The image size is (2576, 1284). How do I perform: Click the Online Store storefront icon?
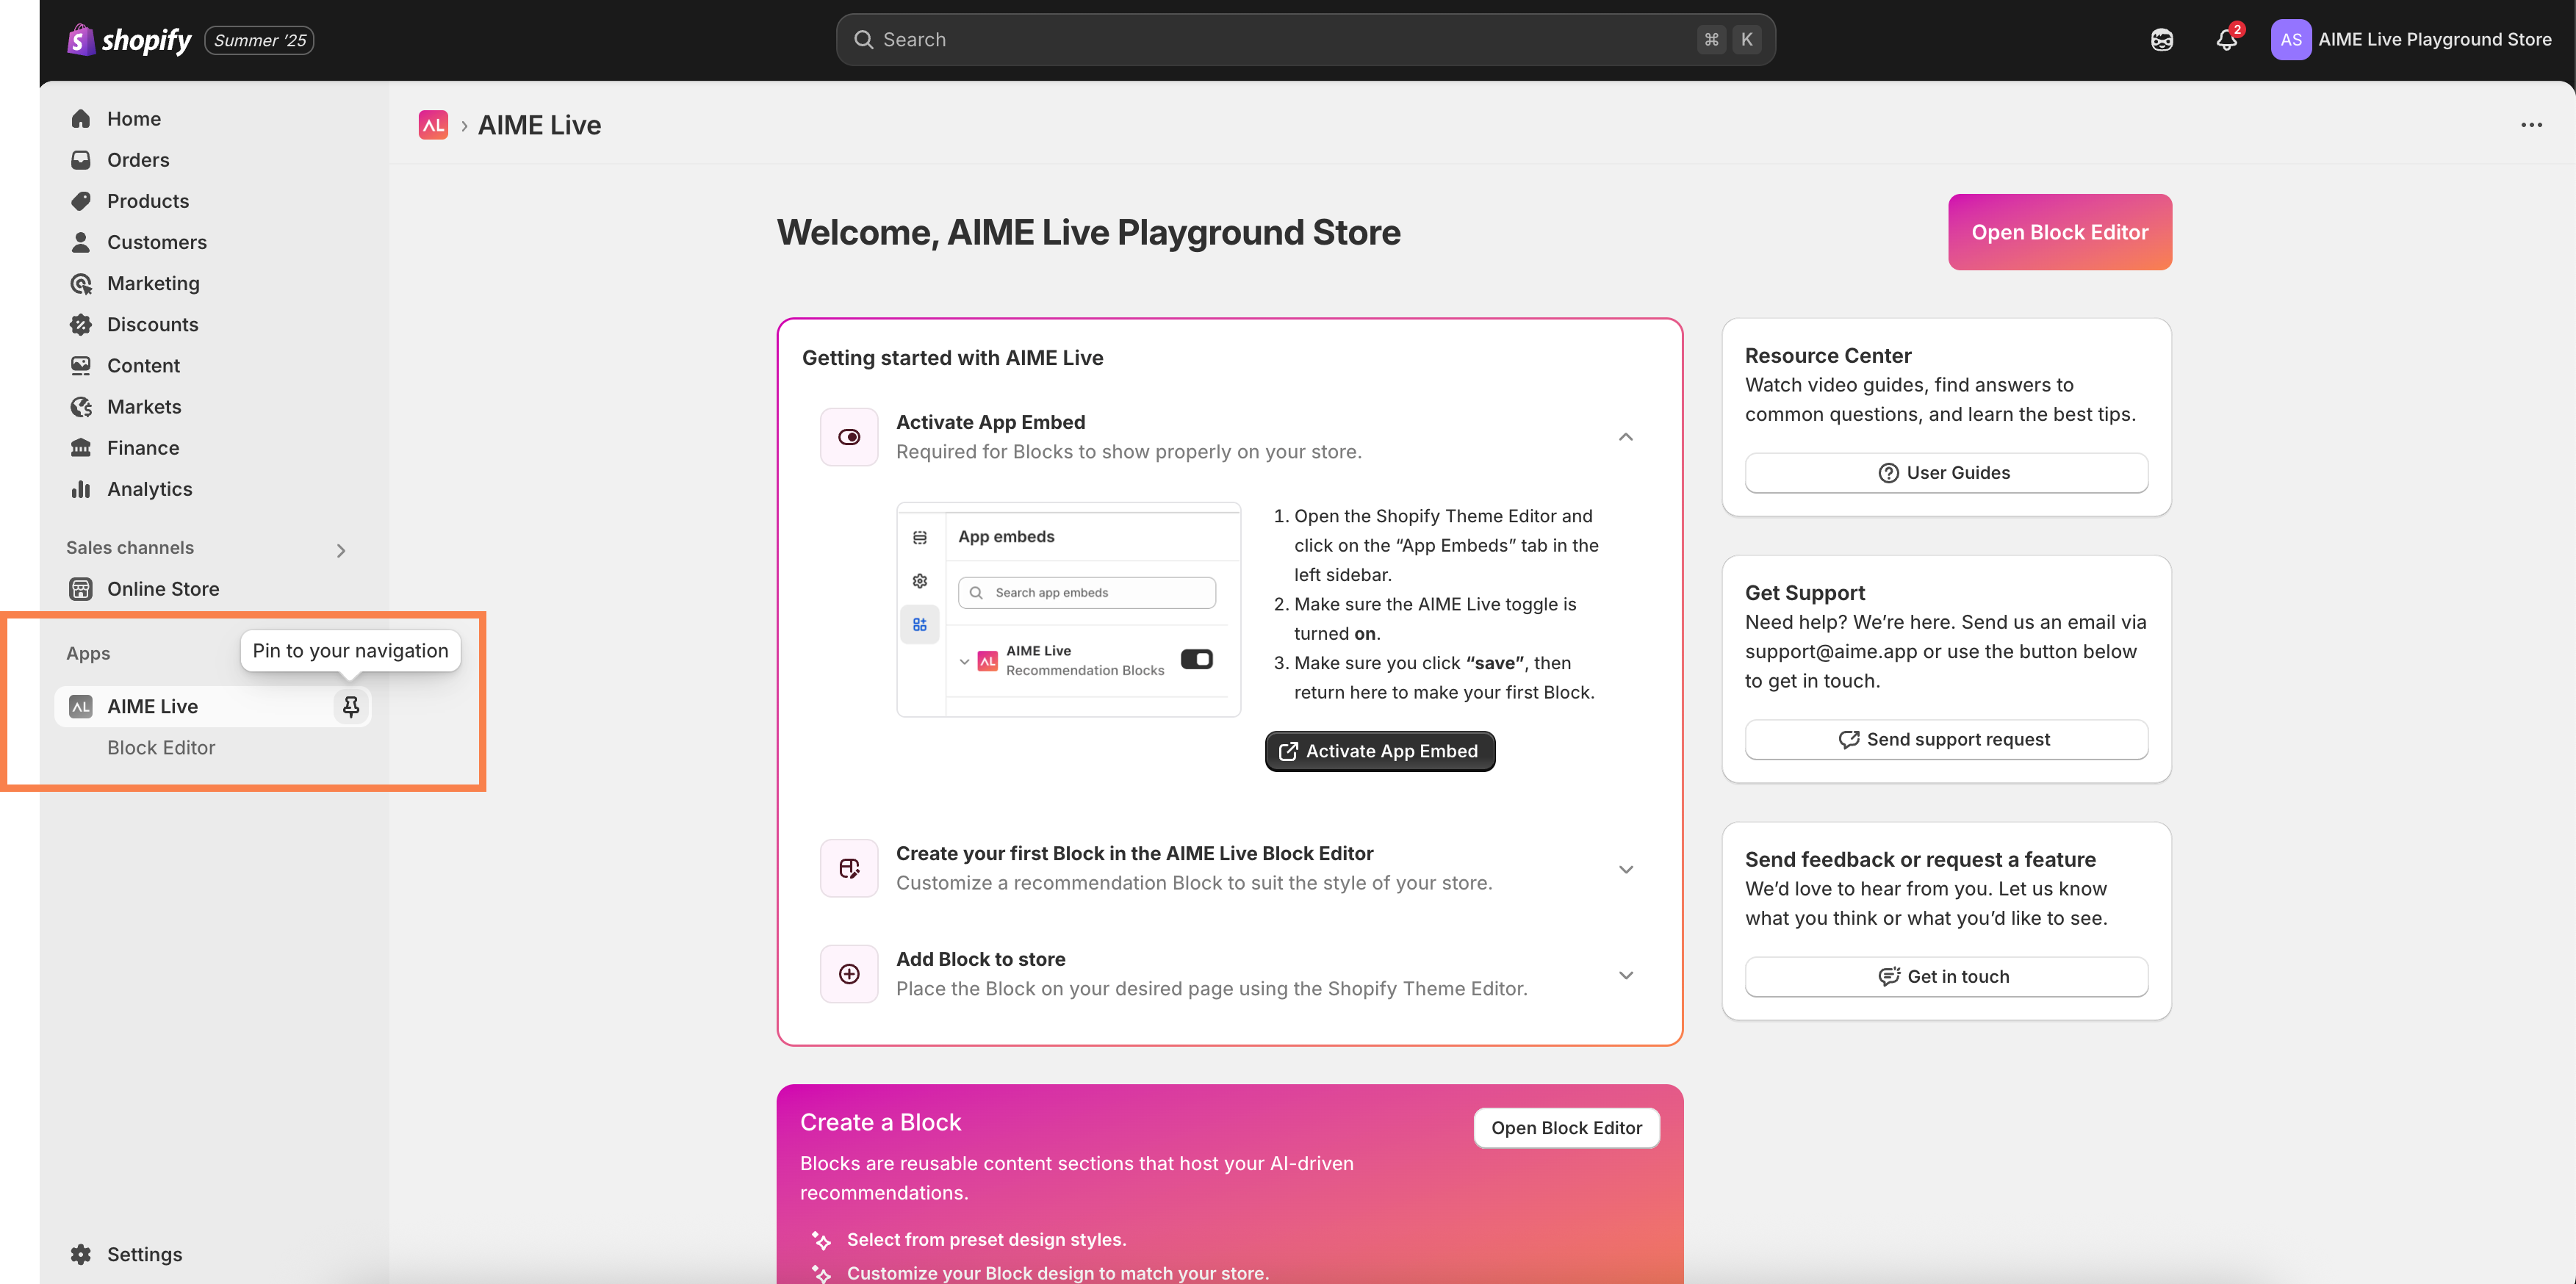(81, 589)
